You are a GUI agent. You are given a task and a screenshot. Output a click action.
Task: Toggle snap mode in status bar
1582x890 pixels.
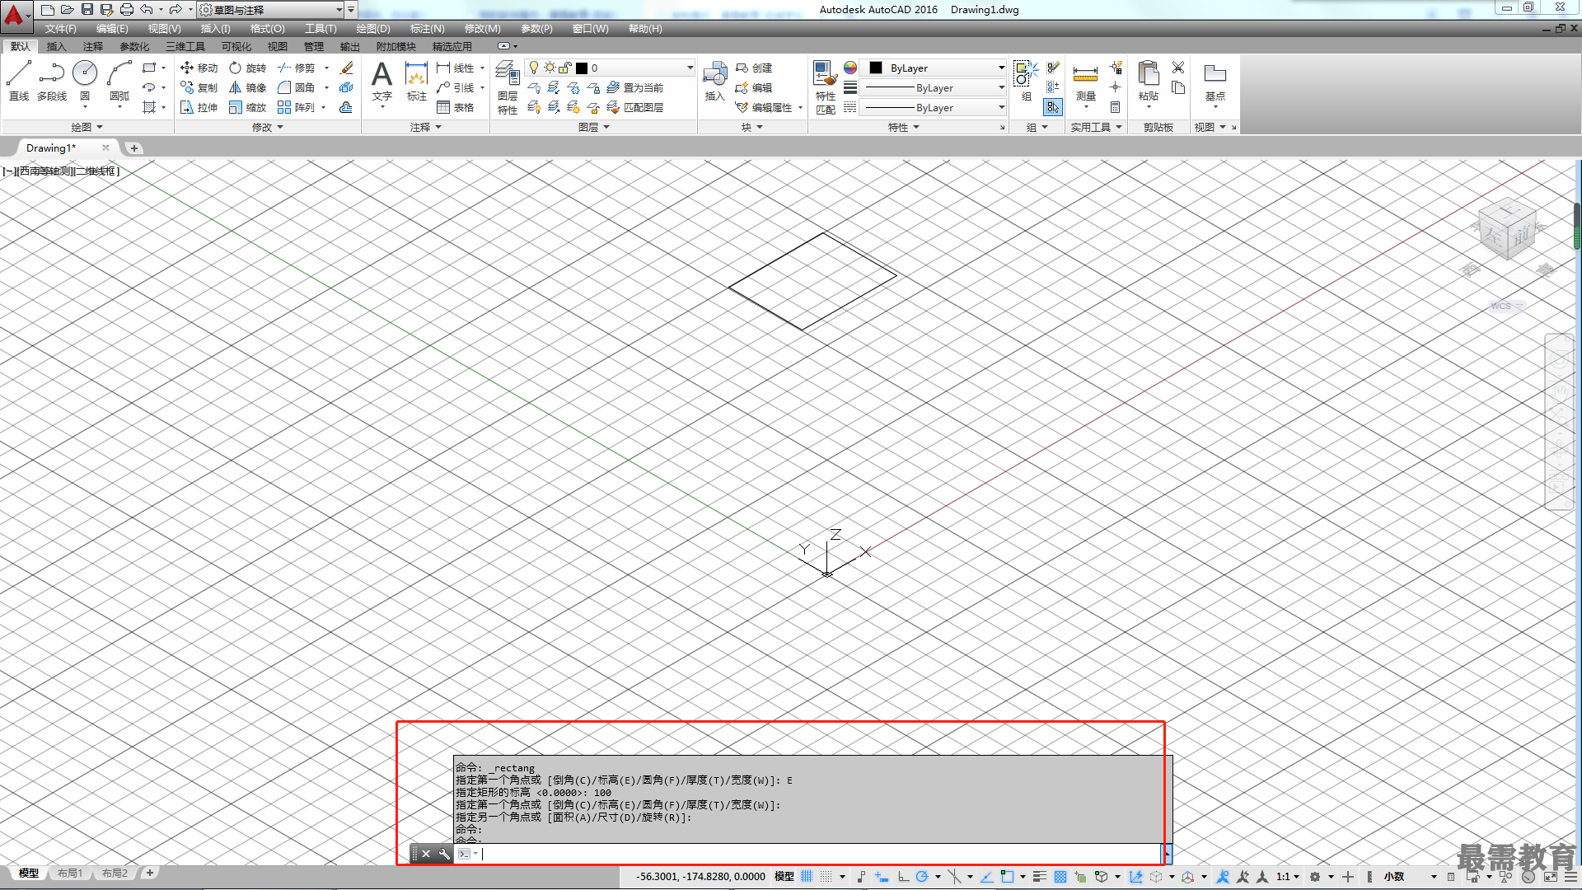click(826, 876)
